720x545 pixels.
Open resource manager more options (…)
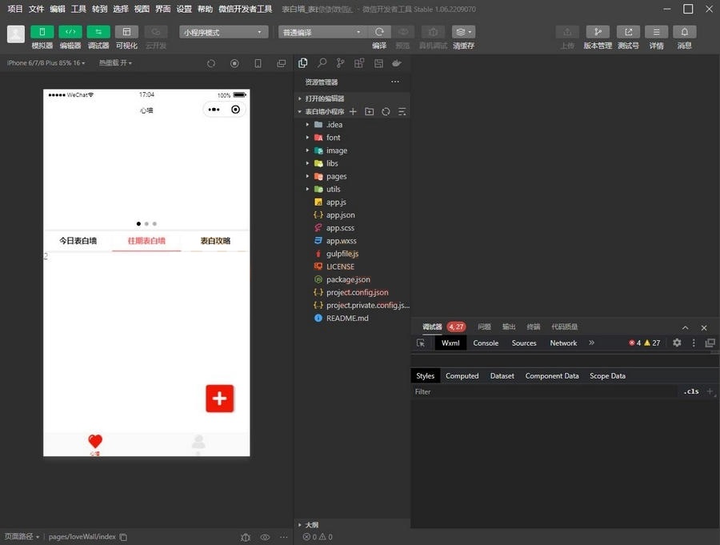tap(395, 82)
